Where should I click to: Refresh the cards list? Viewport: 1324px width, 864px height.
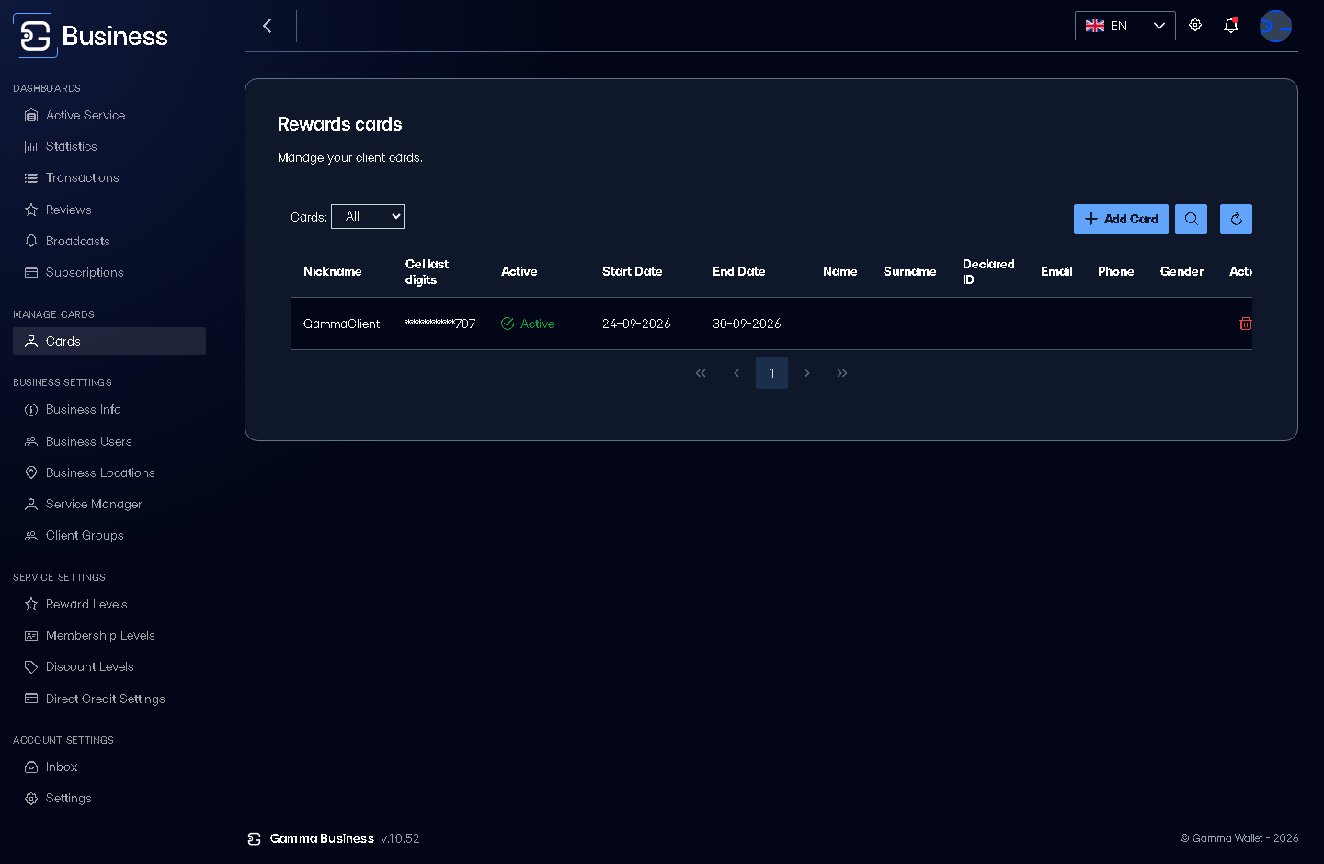coord(1236,219)
